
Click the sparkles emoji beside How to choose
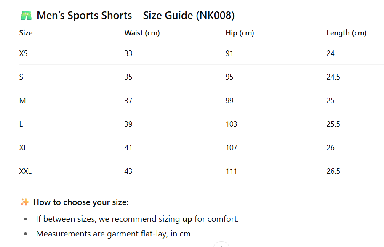click(x=24, y=202)
